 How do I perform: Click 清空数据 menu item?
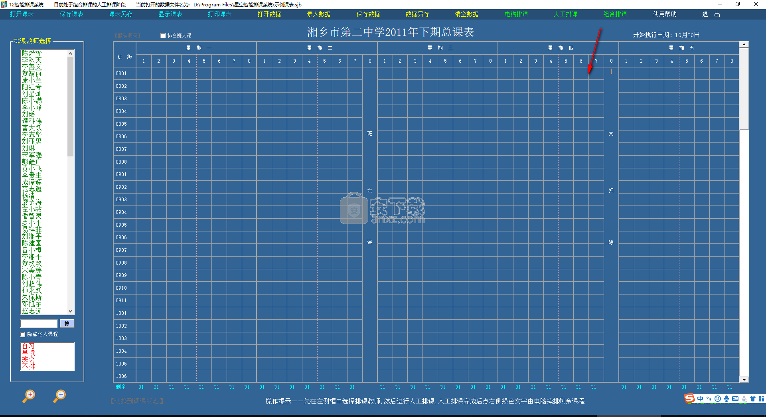pos(467,14)
